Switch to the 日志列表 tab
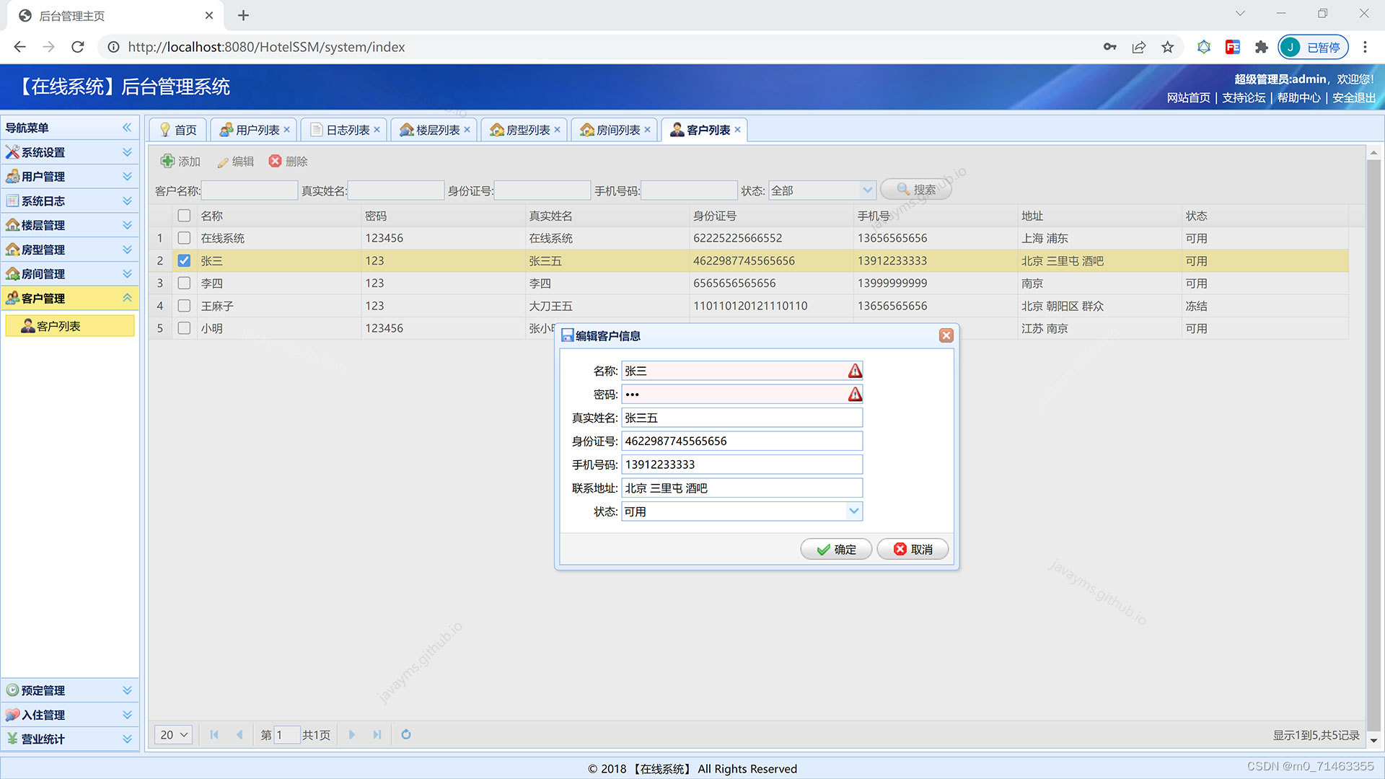 pyautogui.click(x=347, y=130)
